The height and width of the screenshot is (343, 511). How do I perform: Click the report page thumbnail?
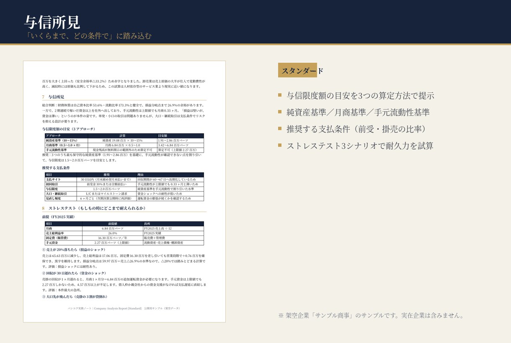pyautogui.click(x=124, y=192)
